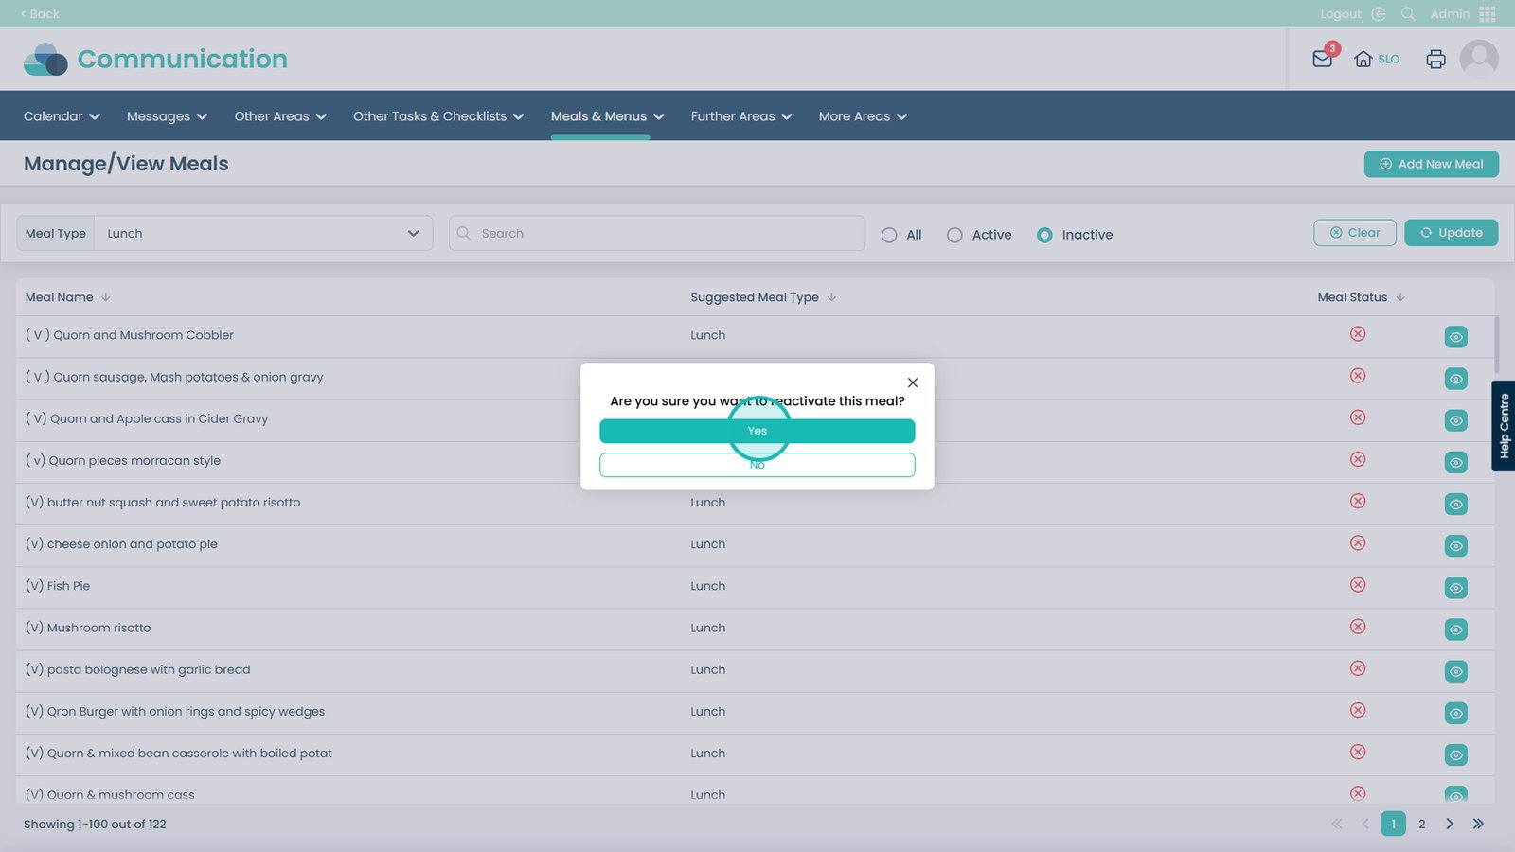This screenshot has width=1515, height=852.
Task: Open the user profile avatar
Action: (x=1478, y=59)
